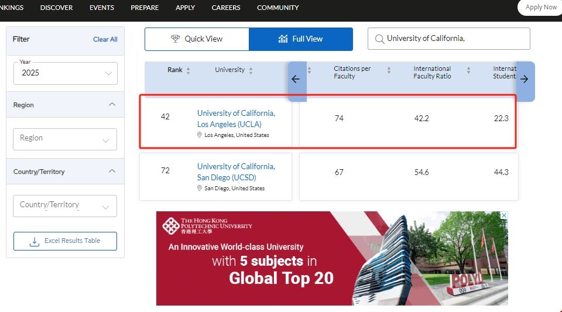Open the CAREERS menu
This screenshot has width=562, height=312.
point(226,8)
